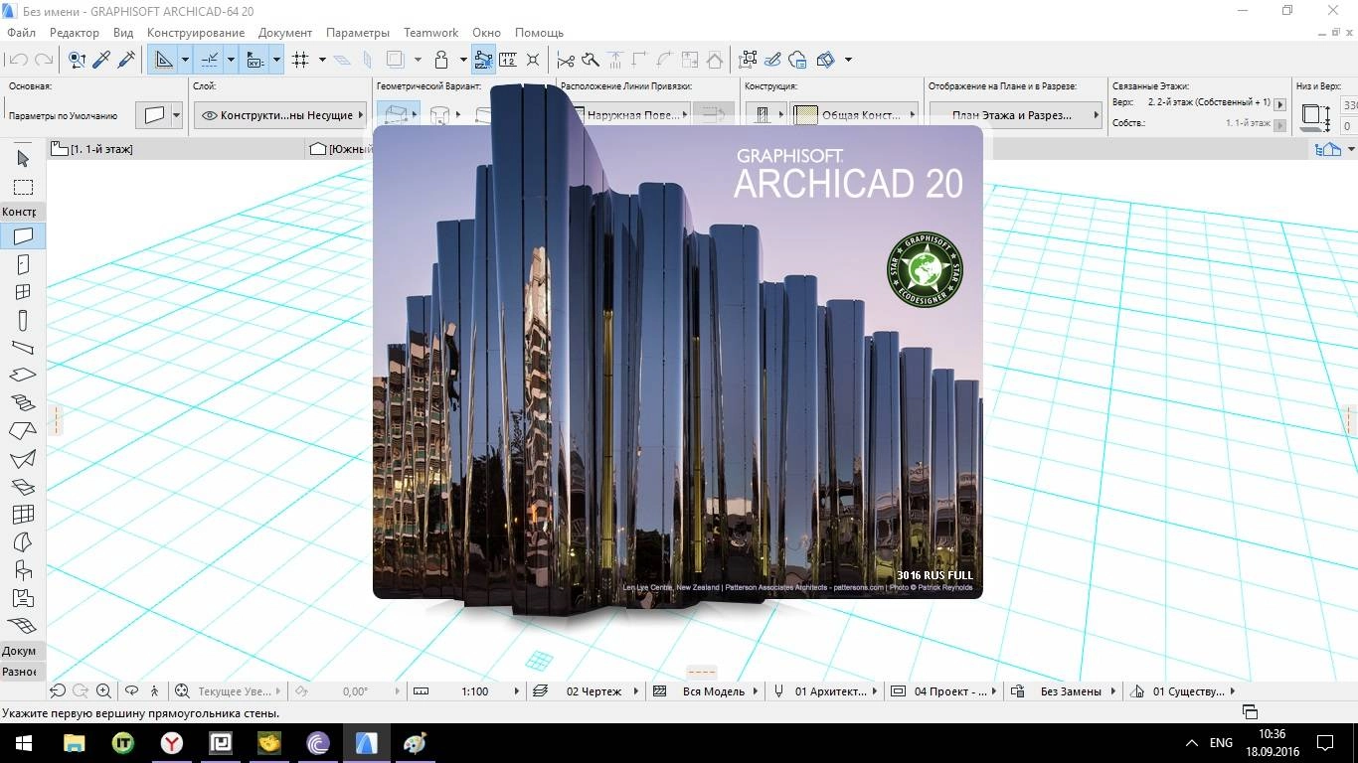
Task: Click '04 Проект - ...' model view option
Action: [x=944, y=690]
